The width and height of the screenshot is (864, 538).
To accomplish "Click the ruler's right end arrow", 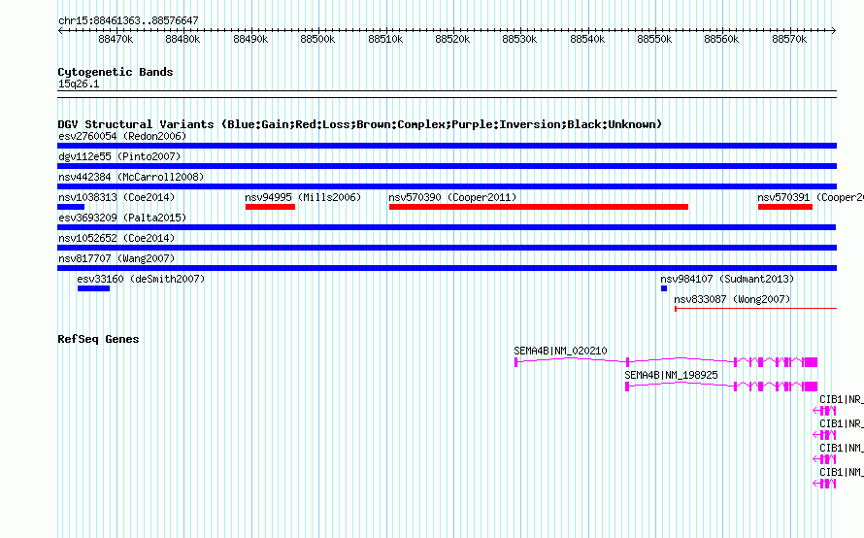I will (x=834, y=30).
